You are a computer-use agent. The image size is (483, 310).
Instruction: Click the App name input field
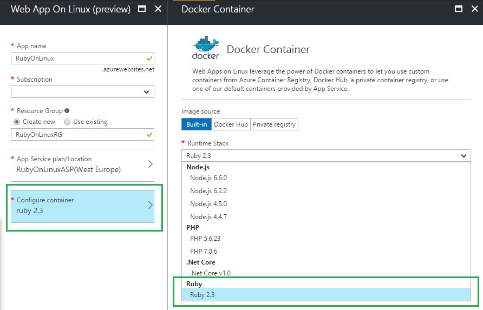tap(82, 58)
